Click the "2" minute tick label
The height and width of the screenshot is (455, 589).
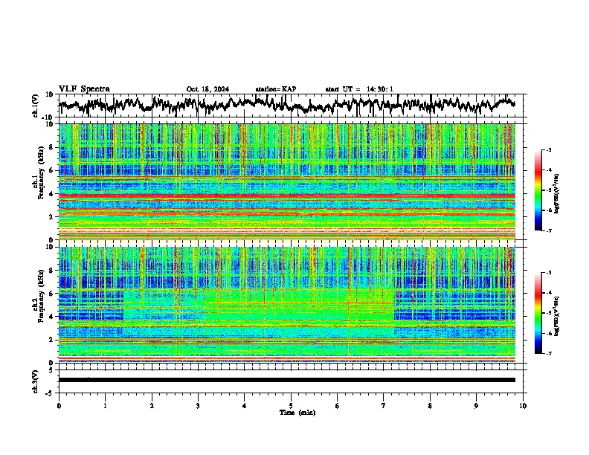[152, 406]
